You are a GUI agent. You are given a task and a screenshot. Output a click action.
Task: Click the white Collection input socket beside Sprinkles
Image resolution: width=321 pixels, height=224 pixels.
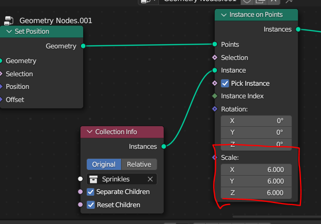pyautogui.click(x=80, y=179)
